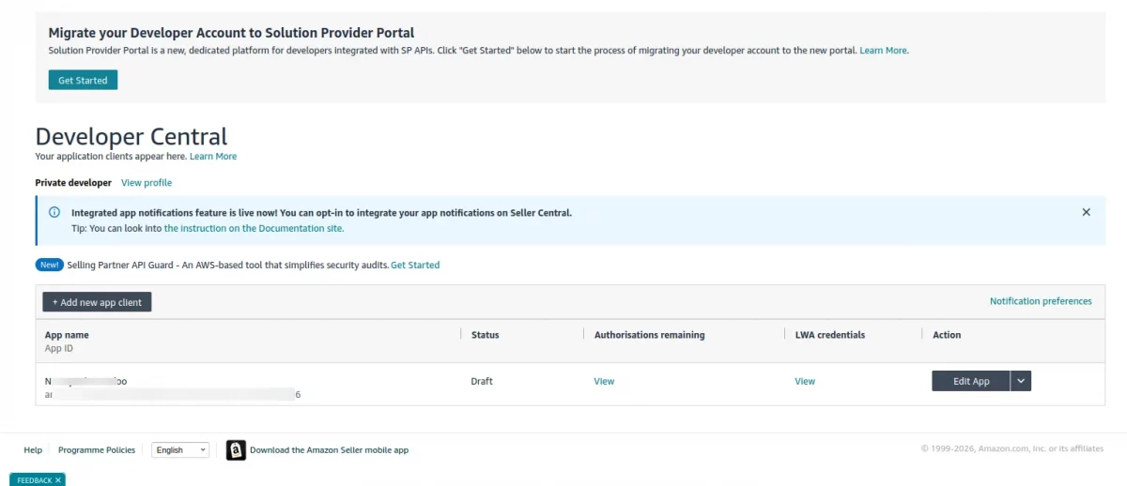The width and height of the screenshot is (1127, 486).
Task: Click the Edit App button
Action: click(x=971, y=381)
